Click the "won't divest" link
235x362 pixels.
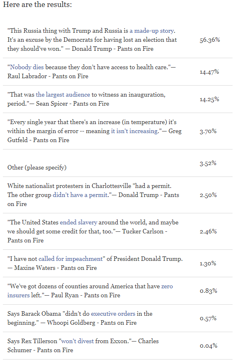point(77,341)
